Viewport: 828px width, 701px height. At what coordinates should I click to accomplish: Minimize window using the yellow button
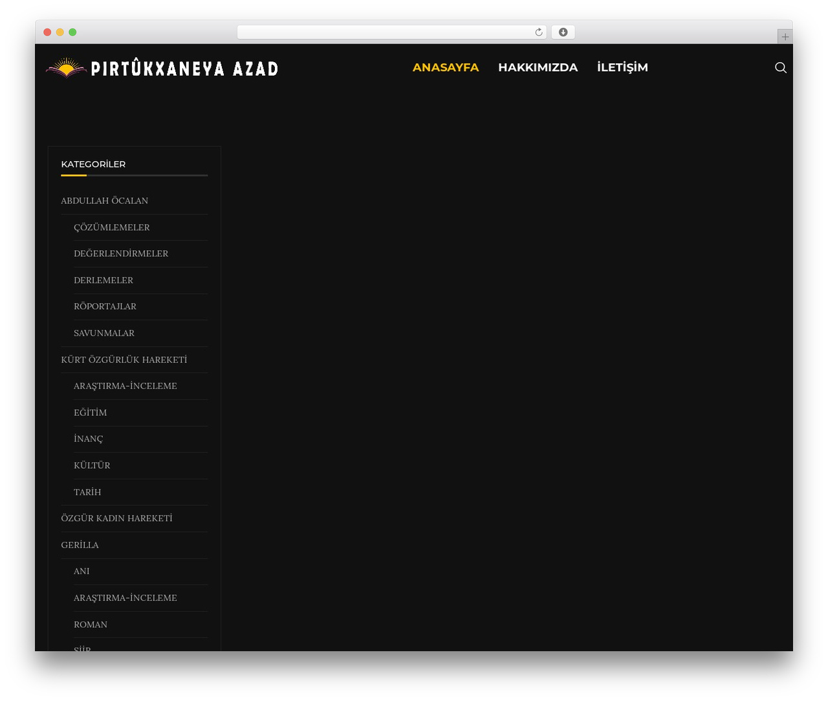60,32
